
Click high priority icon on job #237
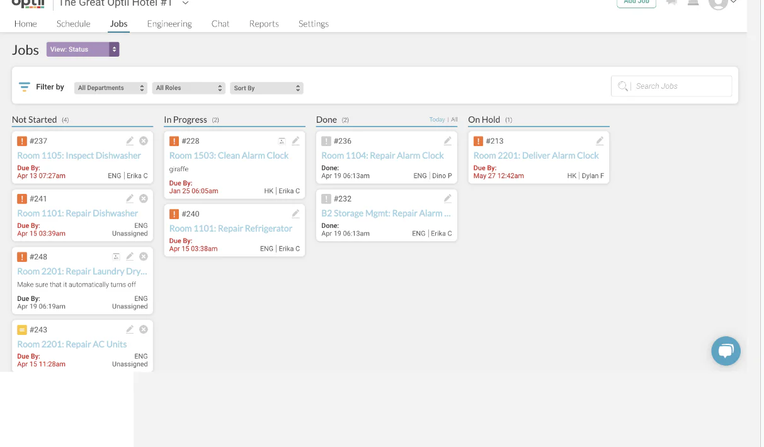pos(22,141)
